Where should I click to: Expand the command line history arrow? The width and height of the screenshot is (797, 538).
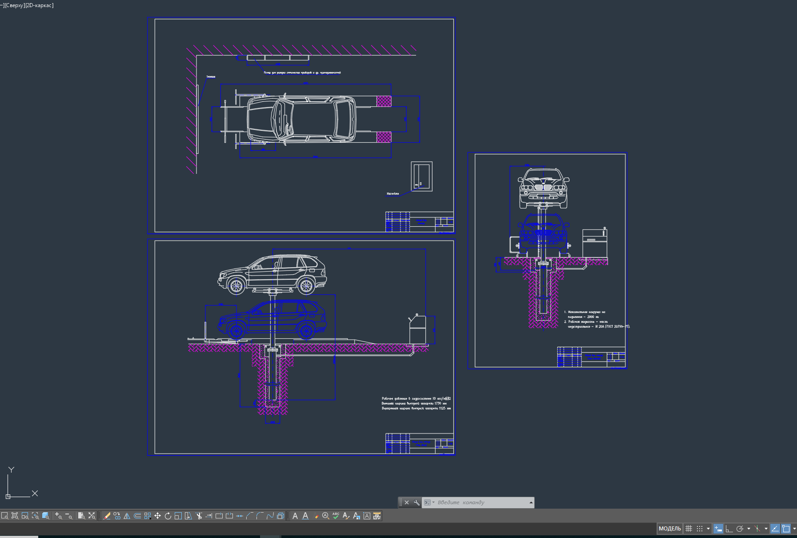(x=531, y=502)
